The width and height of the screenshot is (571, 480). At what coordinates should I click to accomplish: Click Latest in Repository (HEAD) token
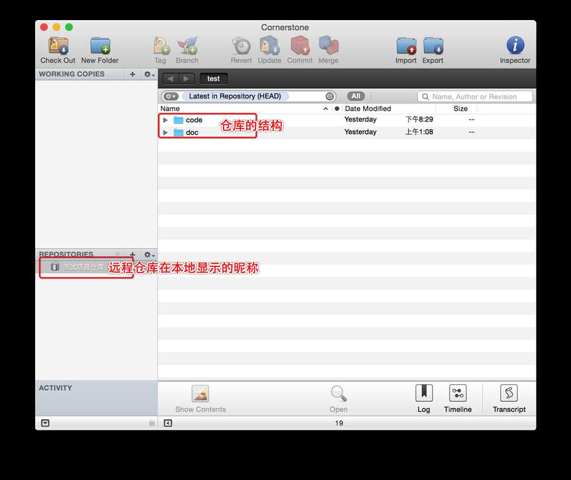[235, 97]
